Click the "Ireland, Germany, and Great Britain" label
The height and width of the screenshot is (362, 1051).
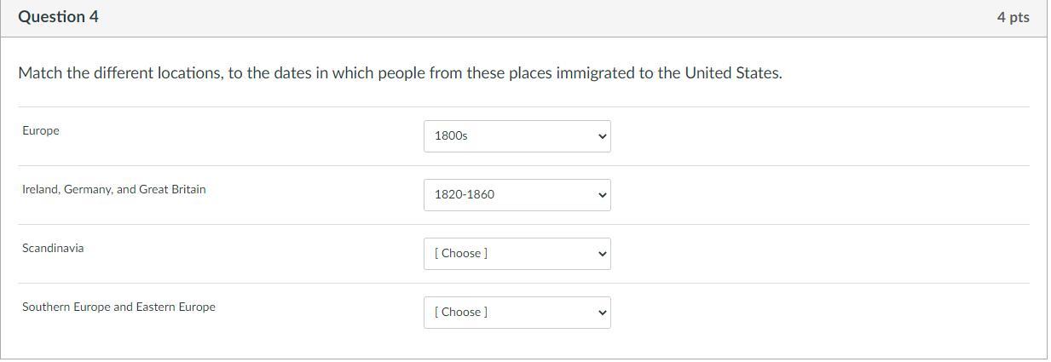click(114, 190)
